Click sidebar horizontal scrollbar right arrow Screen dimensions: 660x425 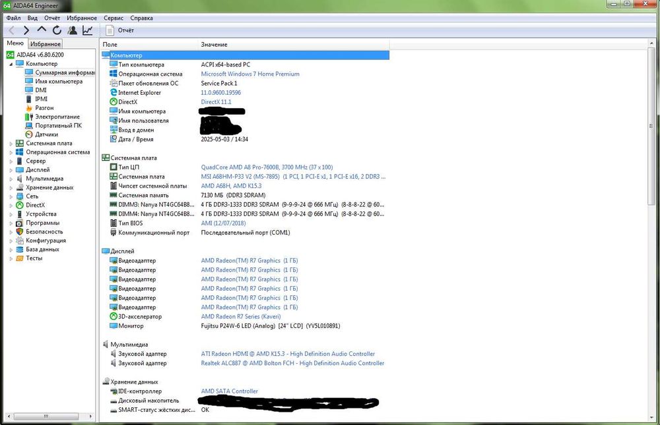coord(90,416)
